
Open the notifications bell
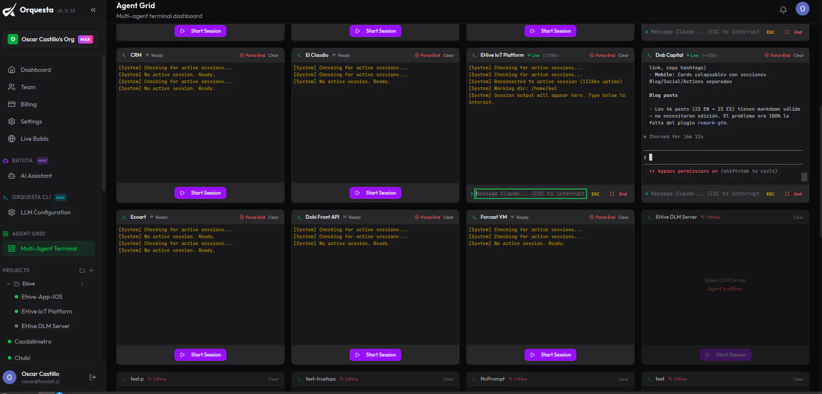tap(783, 9)
